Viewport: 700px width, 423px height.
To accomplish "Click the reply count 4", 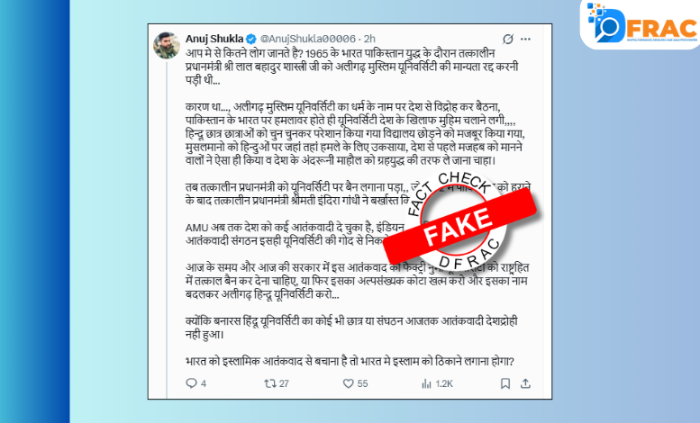I will click(204, 383).
